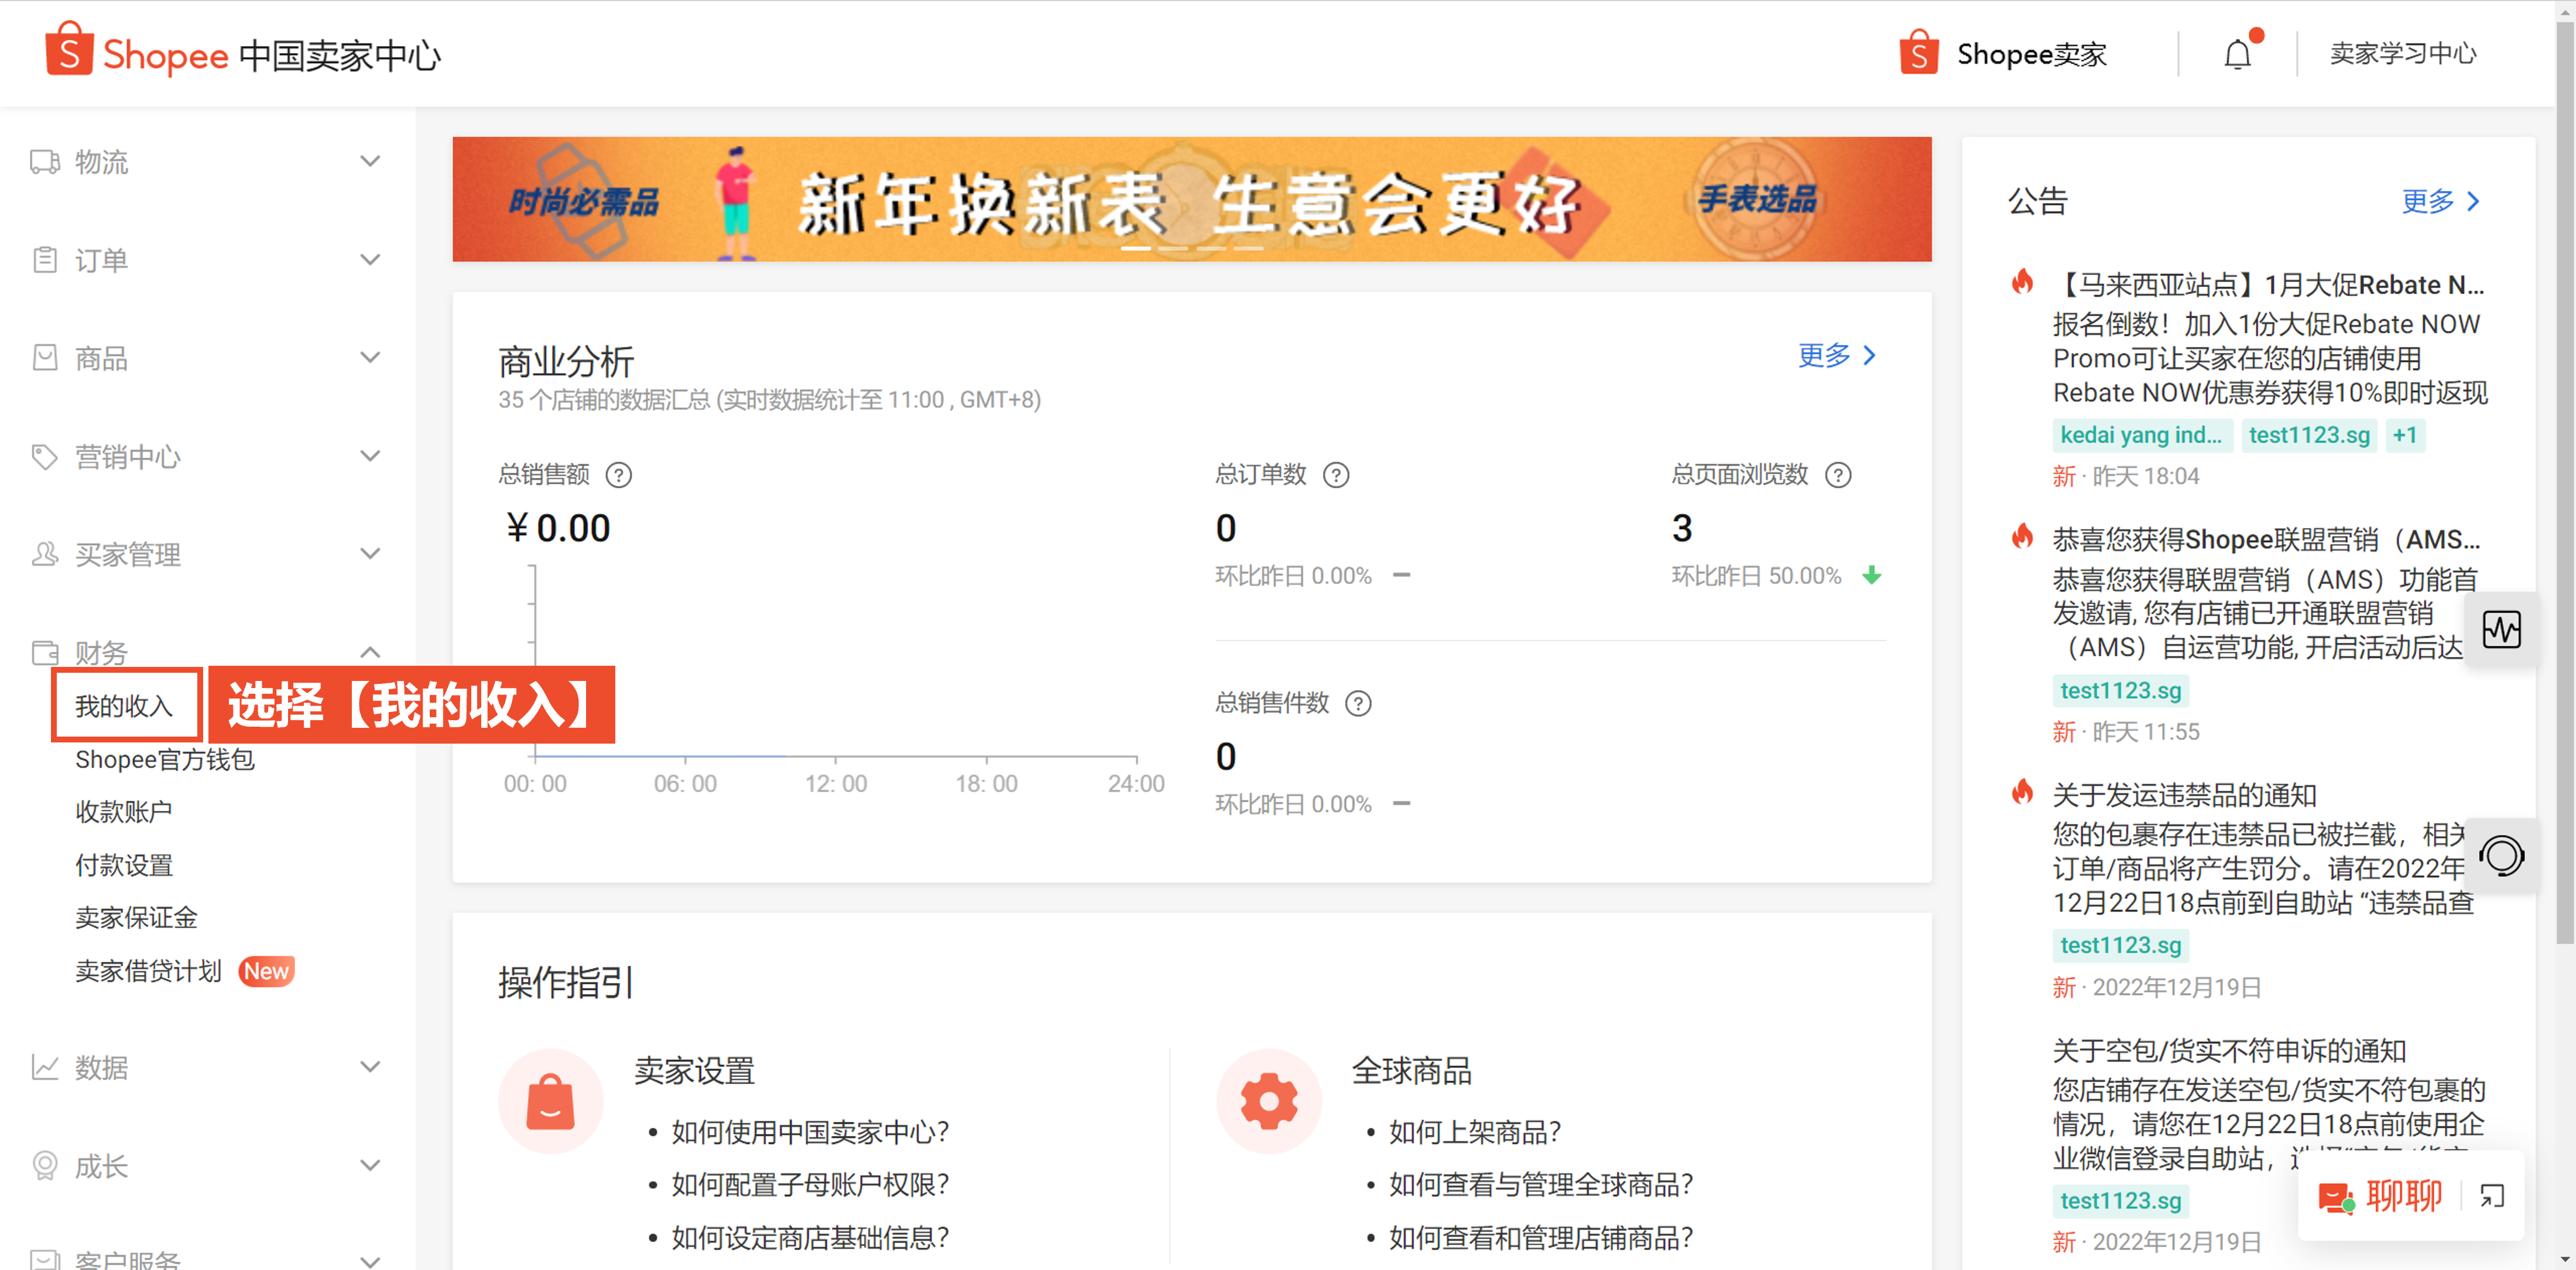Click the Shopee卖家 account icon

pyautogui.click(x=1918, y=53)
